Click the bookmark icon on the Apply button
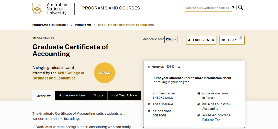 point(241,38)
